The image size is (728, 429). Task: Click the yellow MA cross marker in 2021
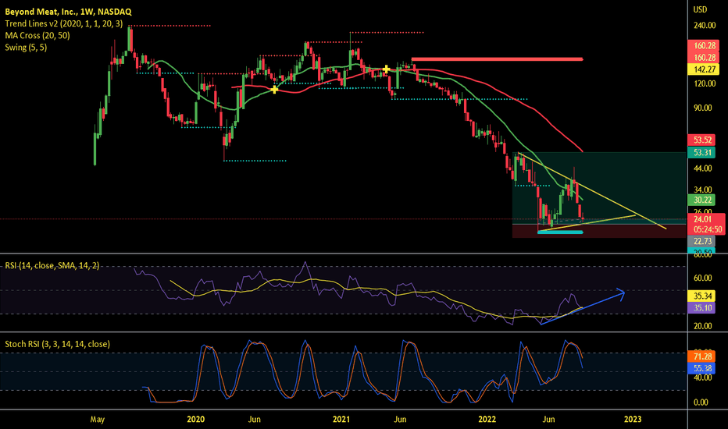(387, 69)
